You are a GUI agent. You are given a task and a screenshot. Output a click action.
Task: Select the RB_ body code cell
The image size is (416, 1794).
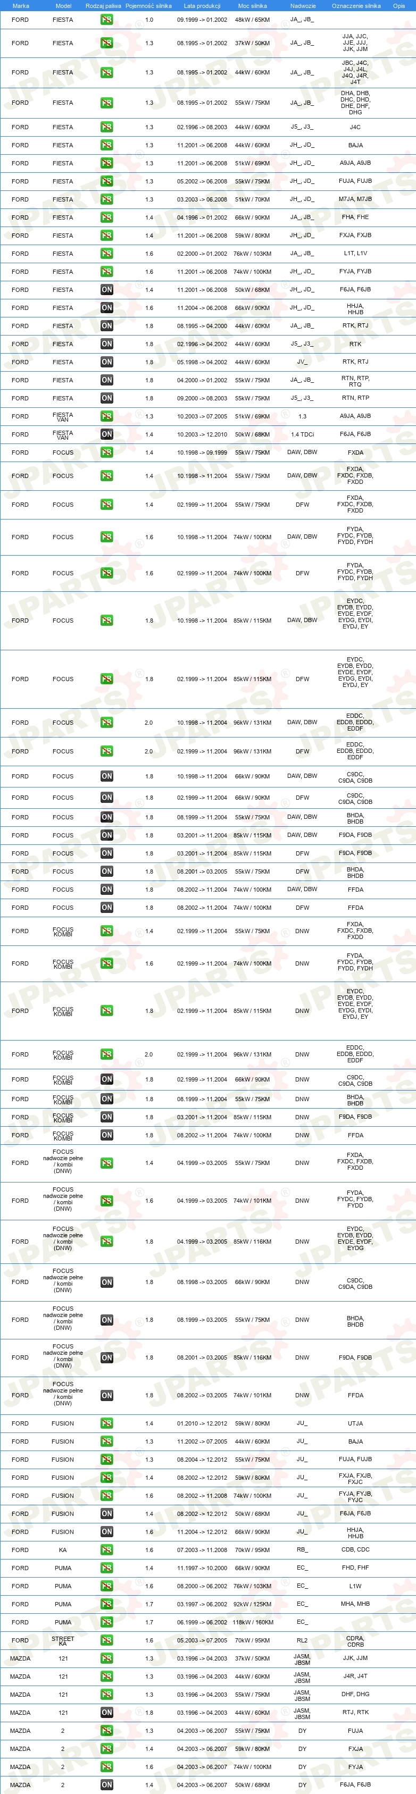pyautogui.click(x=302, y=1549)
